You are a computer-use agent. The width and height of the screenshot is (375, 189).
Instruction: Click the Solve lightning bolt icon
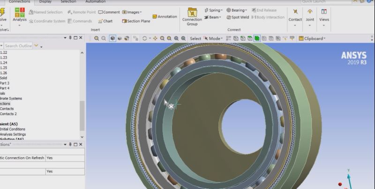coord(3,12)
